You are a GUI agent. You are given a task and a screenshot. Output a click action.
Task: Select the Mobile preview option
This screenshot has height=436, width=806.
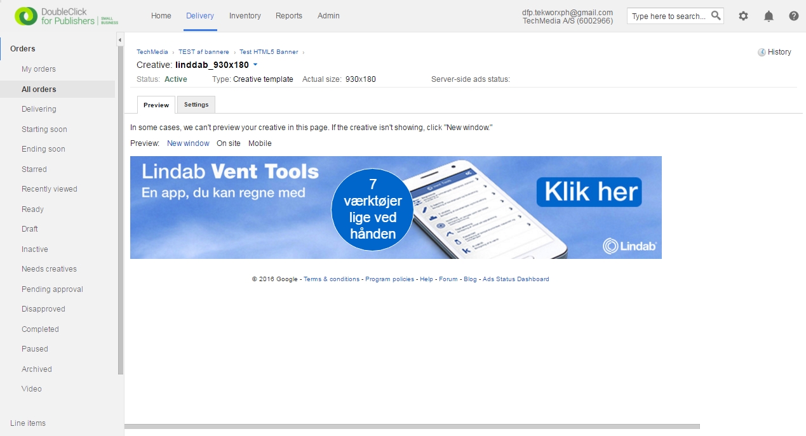[x=260, y=143]
